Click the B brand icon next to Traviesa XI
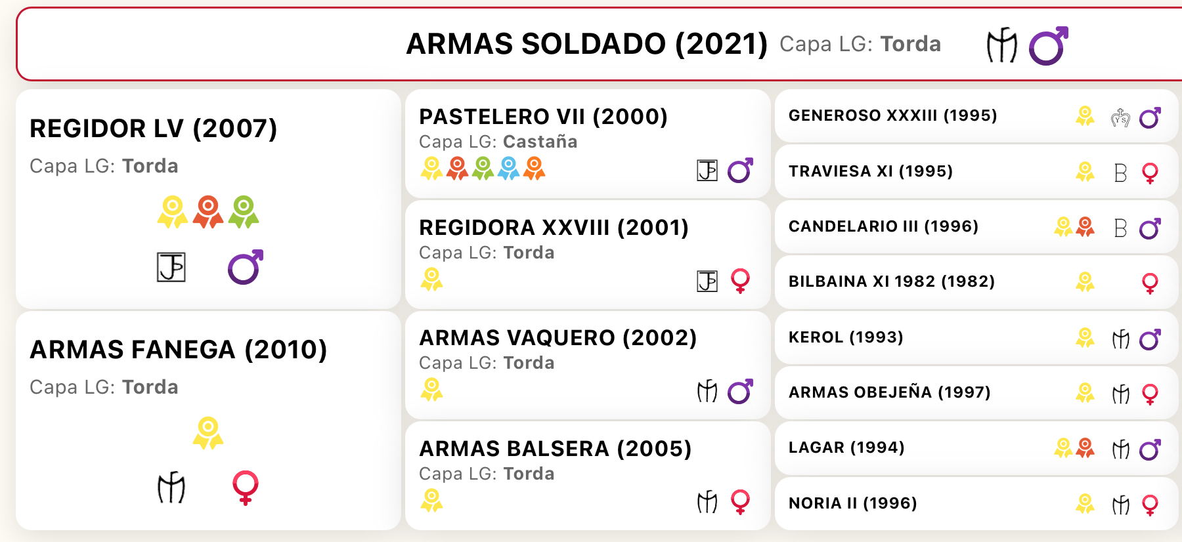Viewport: 1182px width, 542px height. tap(1120, 173)
